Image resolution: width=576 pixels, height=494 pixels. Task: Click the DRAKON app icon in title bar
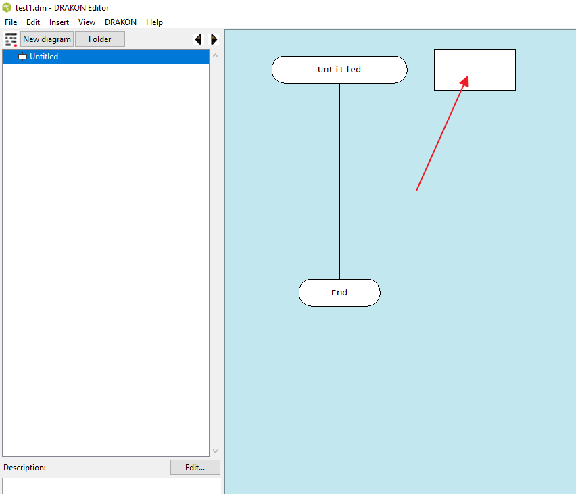click(x=7, y=7)
